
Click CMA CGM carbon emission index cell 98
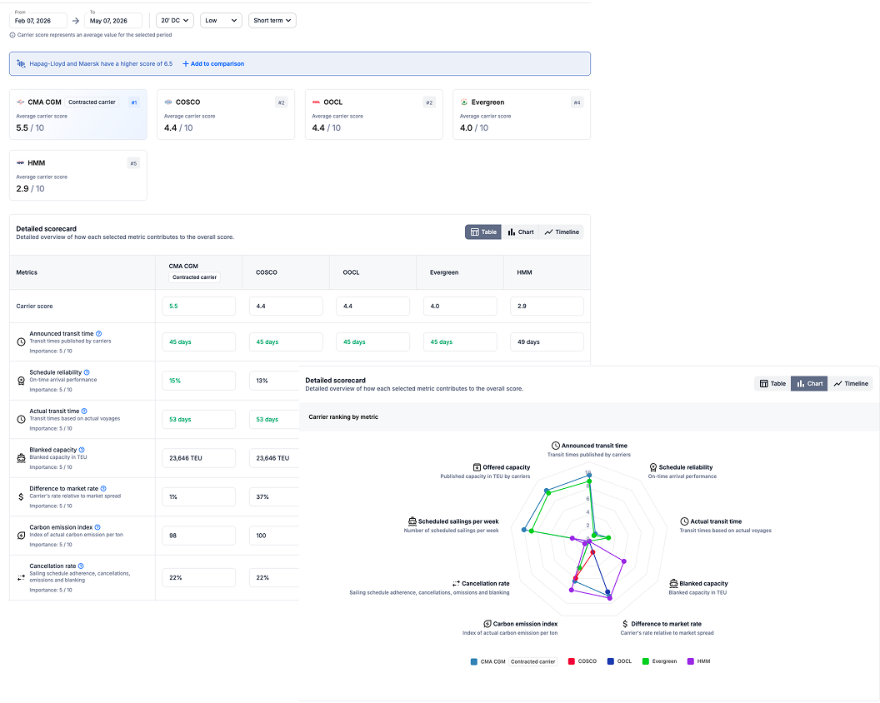coord(198,536)
